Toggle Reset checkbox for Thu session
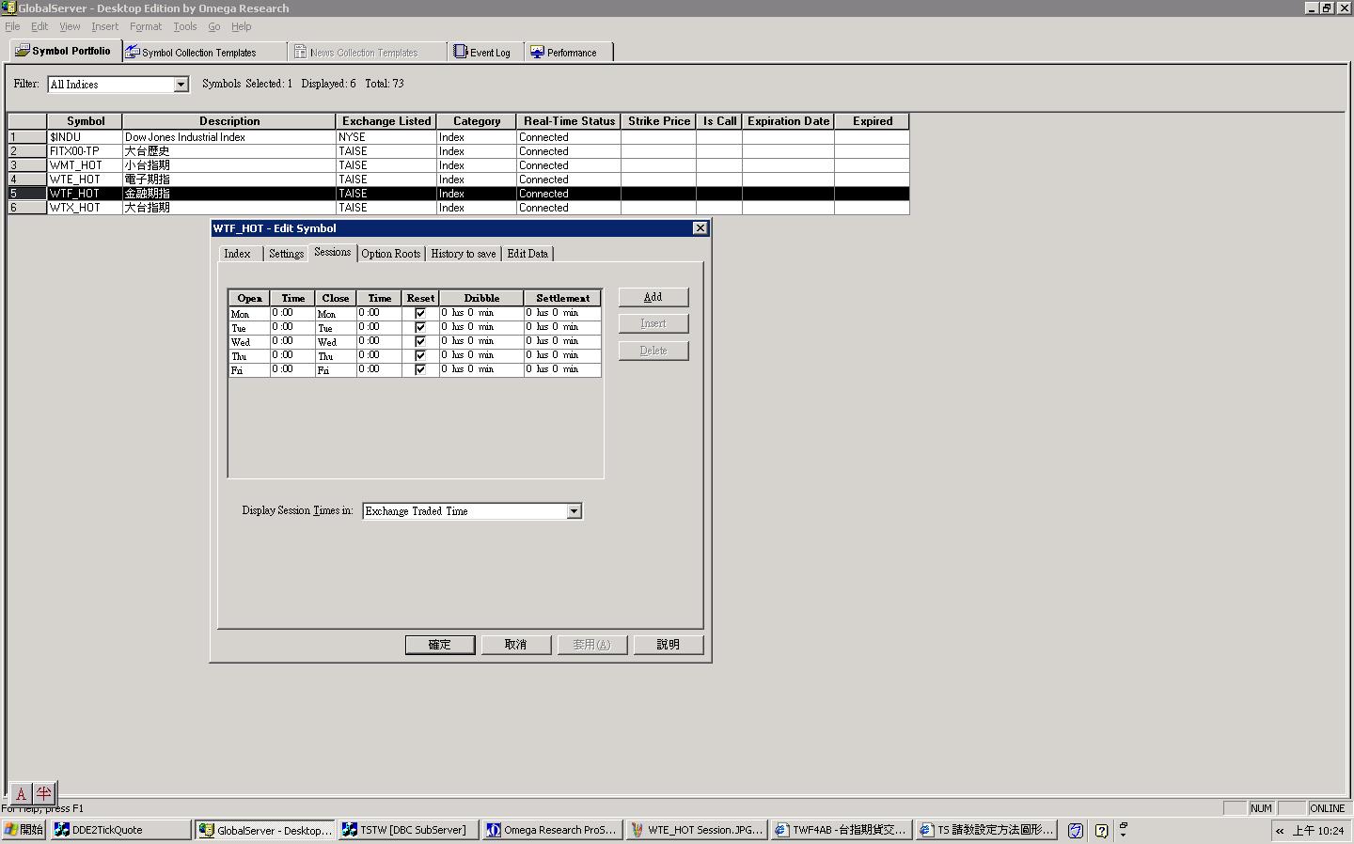Image resolution: width=1354 pixels, height=844 pixels. [x=420, y=355]
